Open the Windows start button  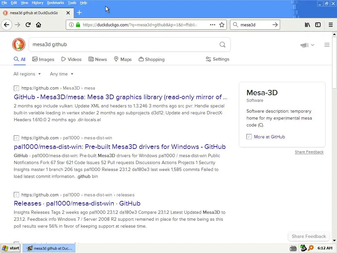click(10, 248)
